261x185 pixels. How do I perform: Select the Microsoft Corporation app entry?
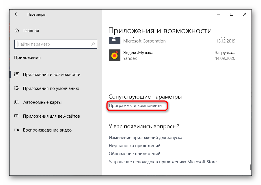point(144,41)
